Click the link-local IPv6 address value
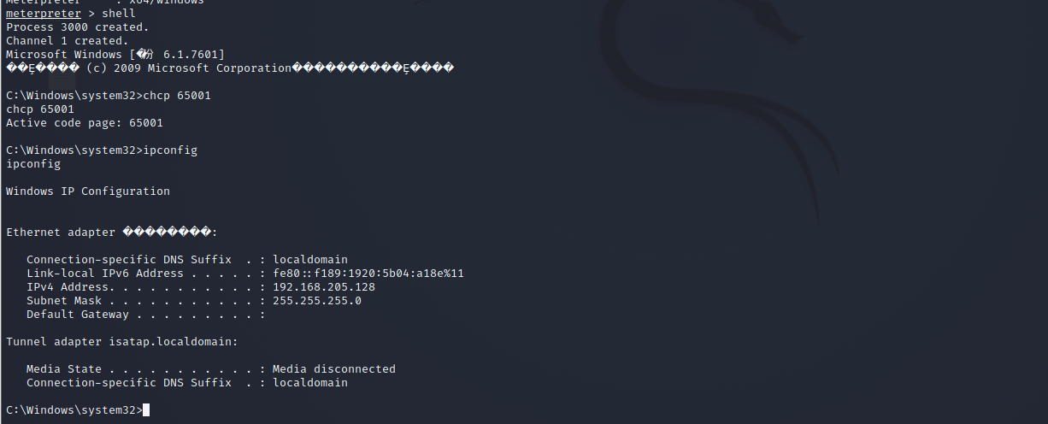This screenshot has width=1048, height=424. 368,274
